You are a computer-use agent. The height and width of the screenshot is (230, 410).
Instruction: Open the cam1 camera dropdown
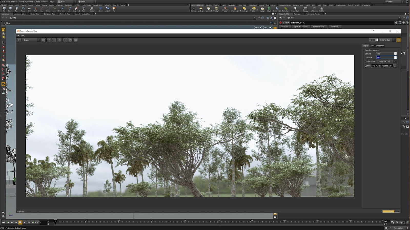pyautogui.click(x=267, y=27)
